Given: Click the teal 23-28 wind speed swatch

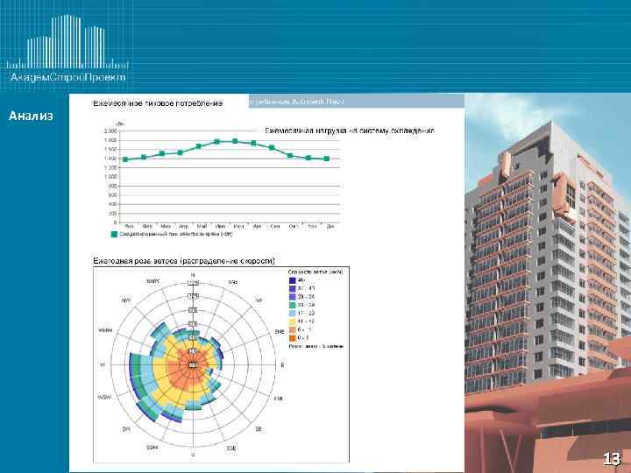Looking at the screenshot, I should coord(293,305).
